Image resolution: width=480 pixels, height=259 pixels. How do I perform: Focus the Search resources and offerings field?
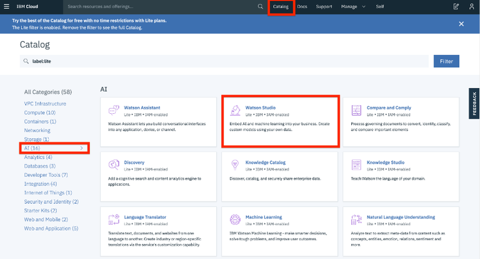(161, 6)
